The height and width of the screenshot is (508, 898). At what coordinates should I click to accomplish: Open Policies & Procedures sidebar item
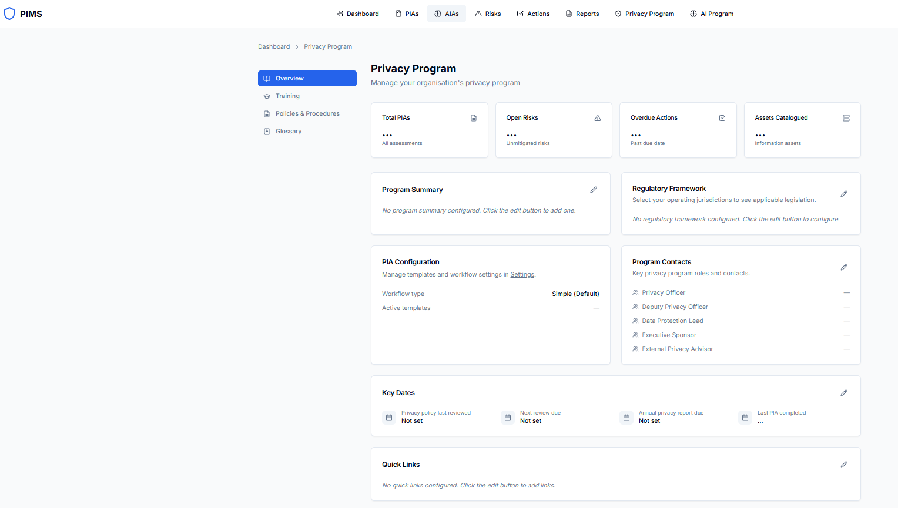click(x=307, y=113)
